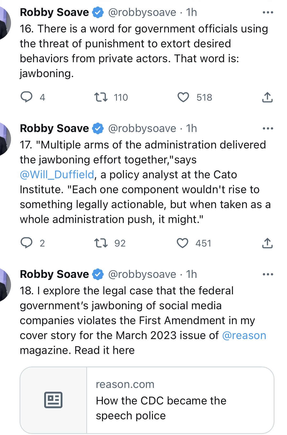Viewport: 287px width, 435px height.
Task: Reply to tweet 16 about jawboning
Action: coord(26,97)
